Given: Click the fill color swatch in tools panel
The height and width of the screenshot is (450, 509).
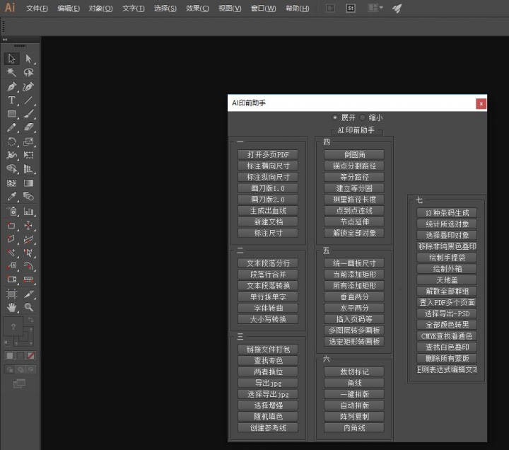Looking at the screenshot, I should [x=13, y=328].
